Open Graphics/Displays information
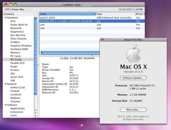Screen dimensions: 171x130 (x=21, y=46)
